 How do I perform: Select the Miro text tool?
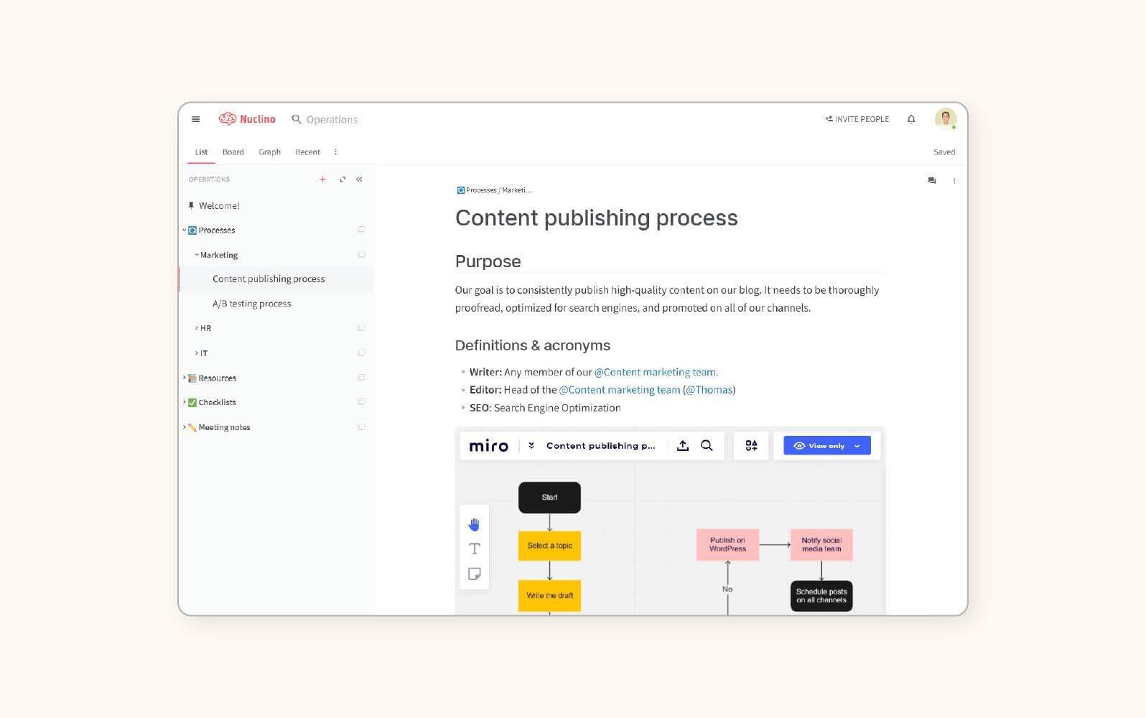coord(474,549)
